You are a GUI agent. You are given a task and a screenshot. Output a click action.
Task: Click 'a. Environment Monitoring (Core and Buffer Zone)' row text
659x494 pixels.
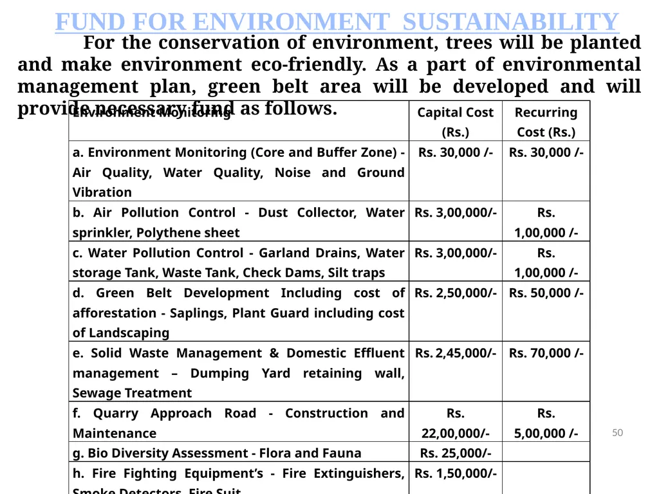click(x=238, y=172)
